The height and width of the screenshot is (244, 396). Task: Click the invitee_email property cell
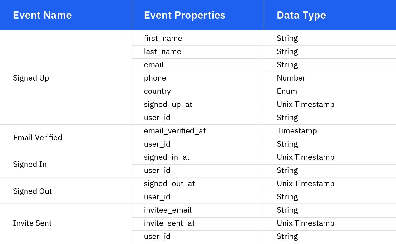(168, 210)
